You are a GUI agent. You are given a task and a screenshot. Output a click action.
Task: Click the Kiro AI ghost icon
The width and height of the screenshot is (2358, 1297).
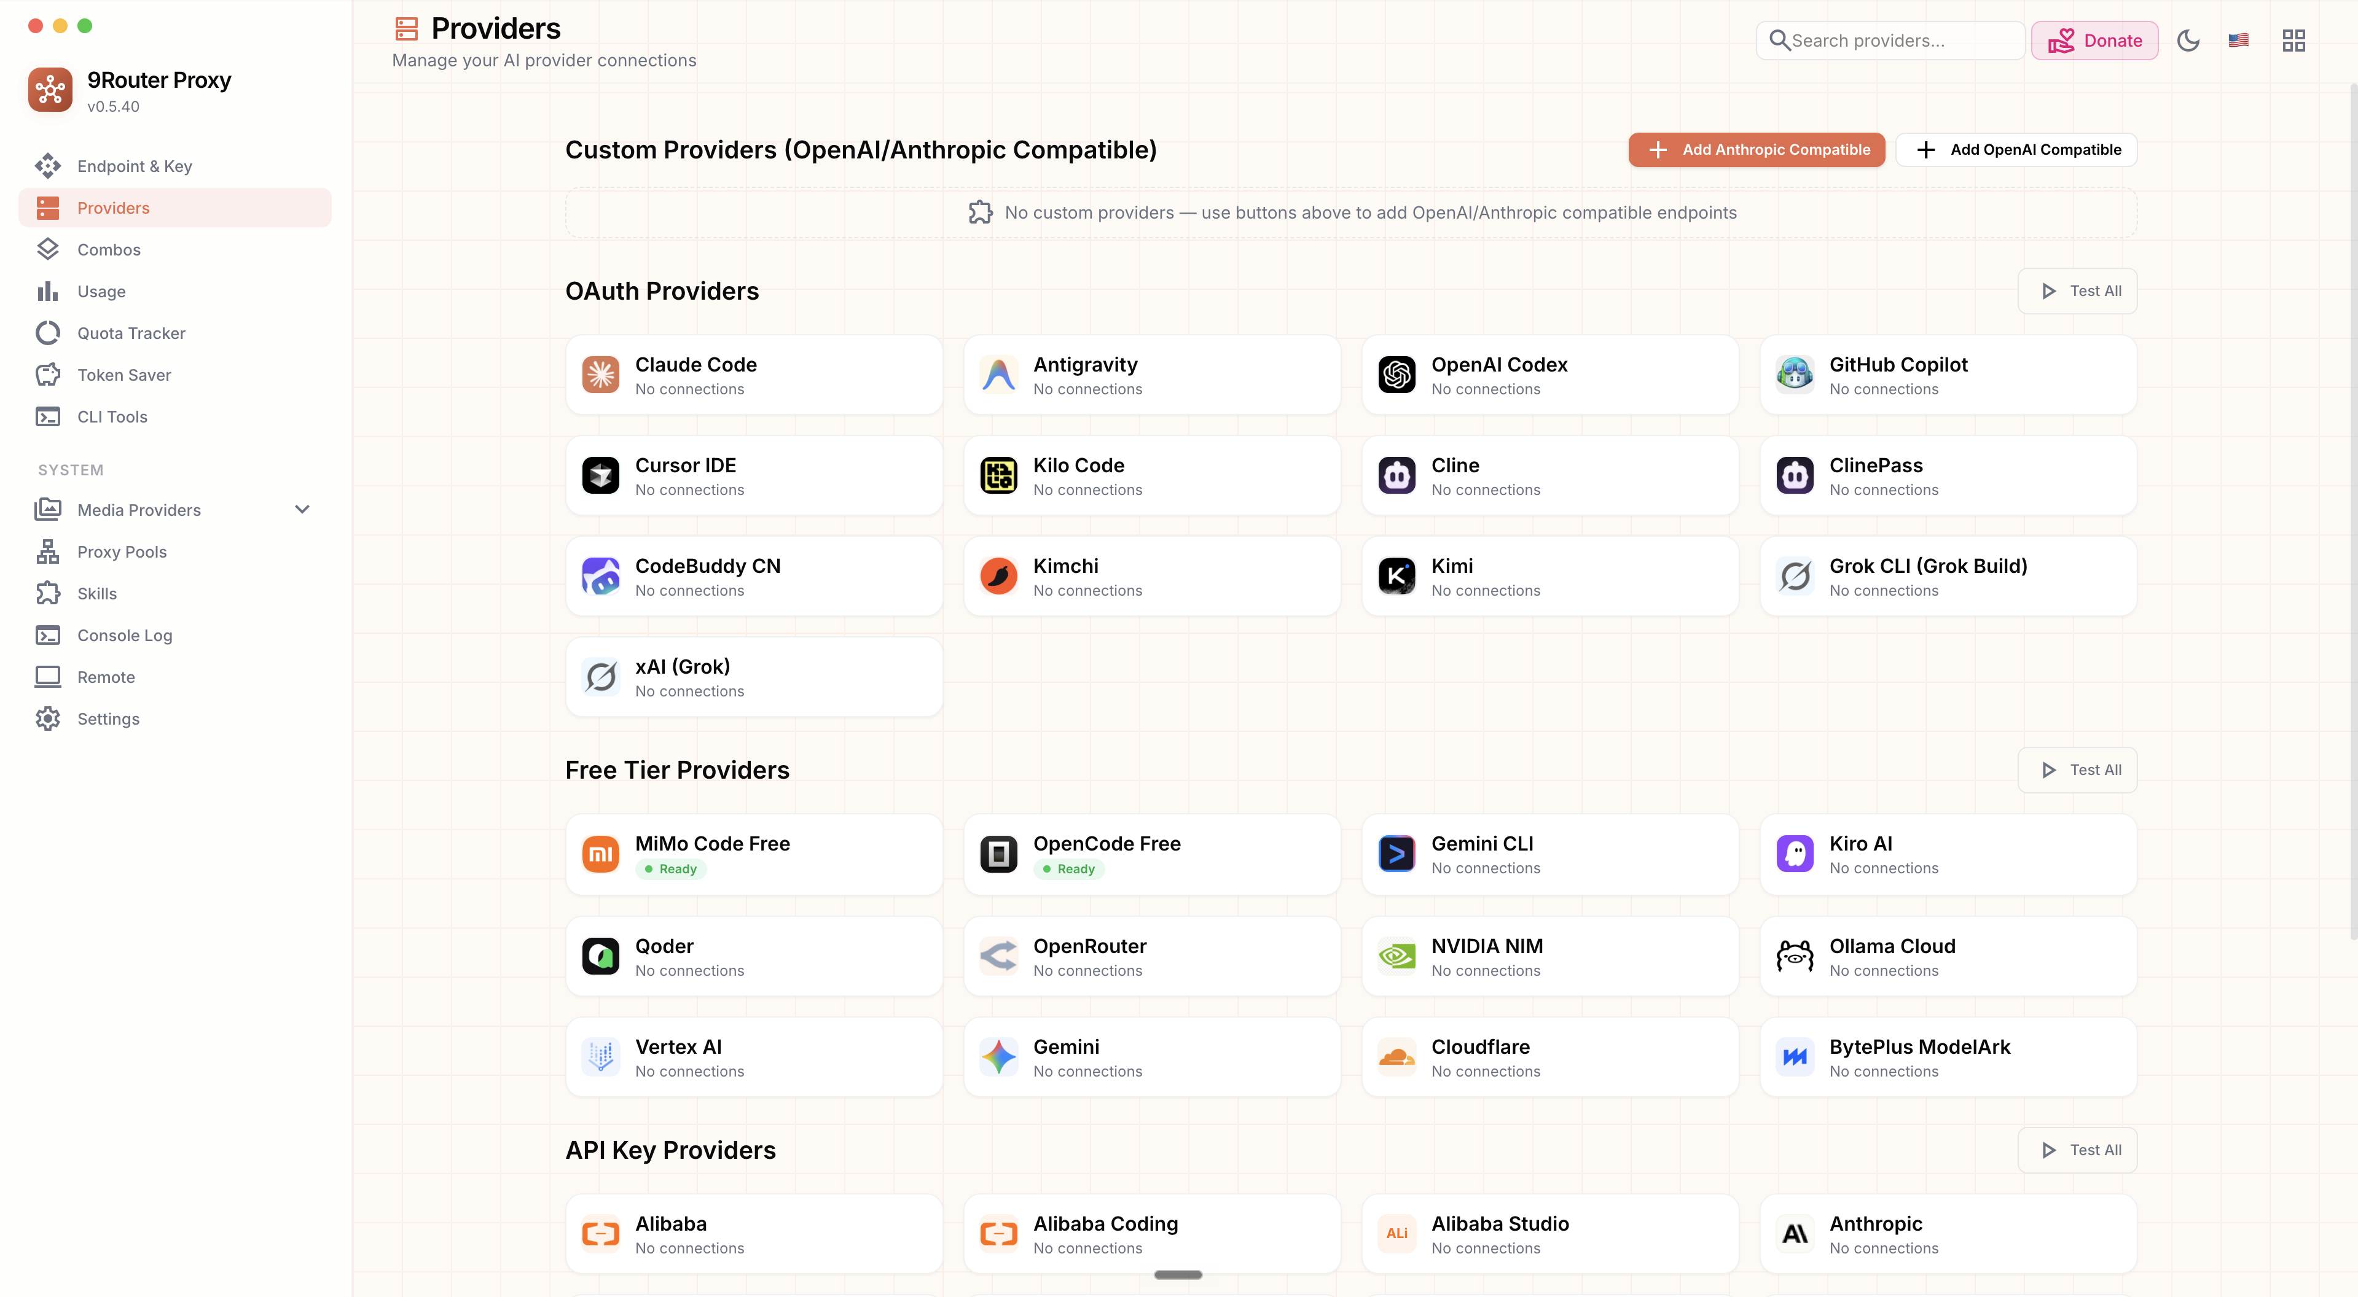[1795, 854]
